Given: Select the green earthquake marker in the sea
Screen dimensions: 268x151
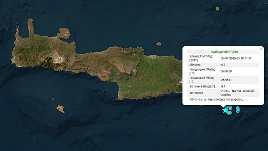Looking at the screenshot, I should click(217, 9).
